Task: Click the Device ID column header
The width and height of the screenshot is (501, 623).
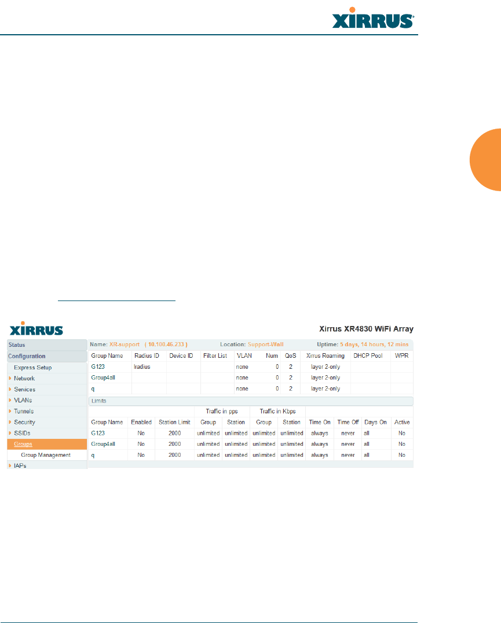Action: click(x=181, y=356)
